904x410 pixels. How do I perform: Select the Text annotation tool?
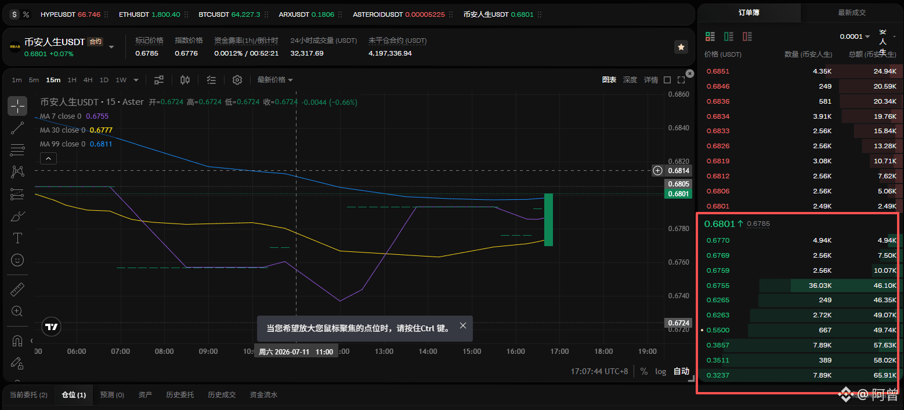tap(17, 238)
